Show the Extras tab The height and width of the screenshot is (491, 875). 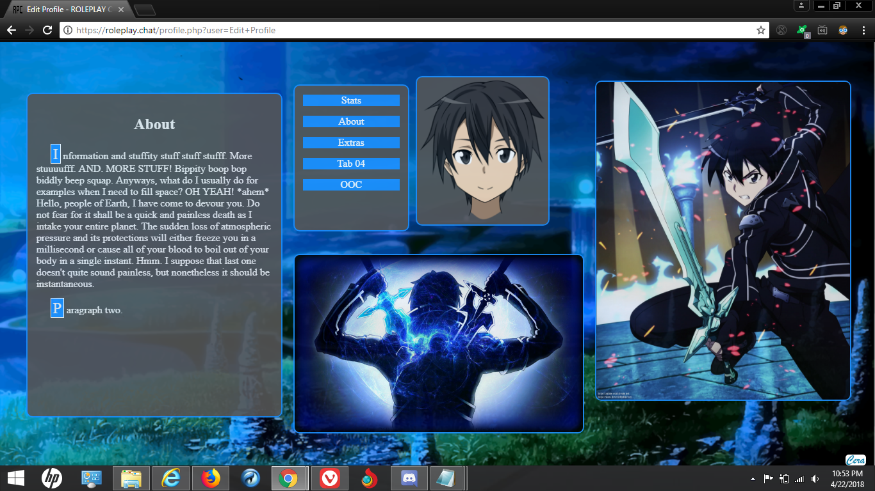click(x=351, y=143)
